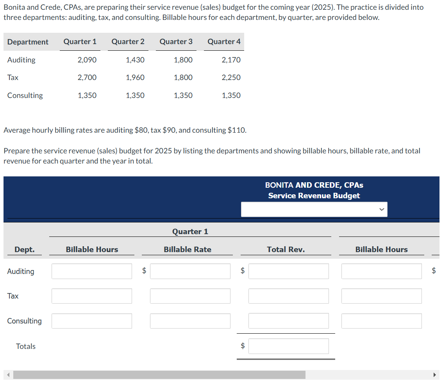Click Auditing Quarter 2 value 1,430

[x=135, y=60]
